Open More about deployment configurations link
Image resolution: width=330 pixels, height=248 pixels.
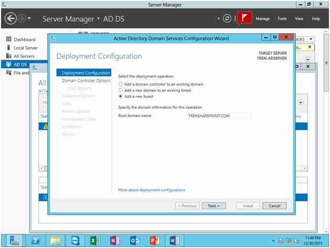[x=151, y=190]
